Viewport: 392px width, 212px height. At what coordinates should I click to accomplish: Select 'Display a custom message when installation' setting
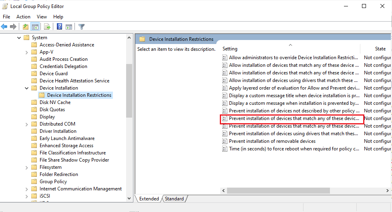click(294, 103)
